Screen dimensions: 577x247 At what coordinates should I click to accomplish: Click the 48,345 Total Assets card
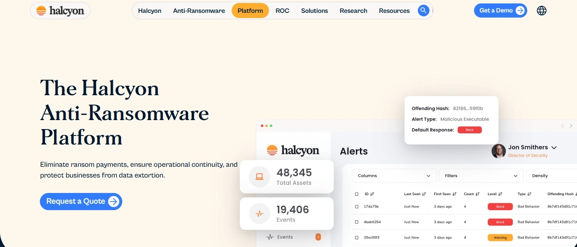tap(287, 176)
